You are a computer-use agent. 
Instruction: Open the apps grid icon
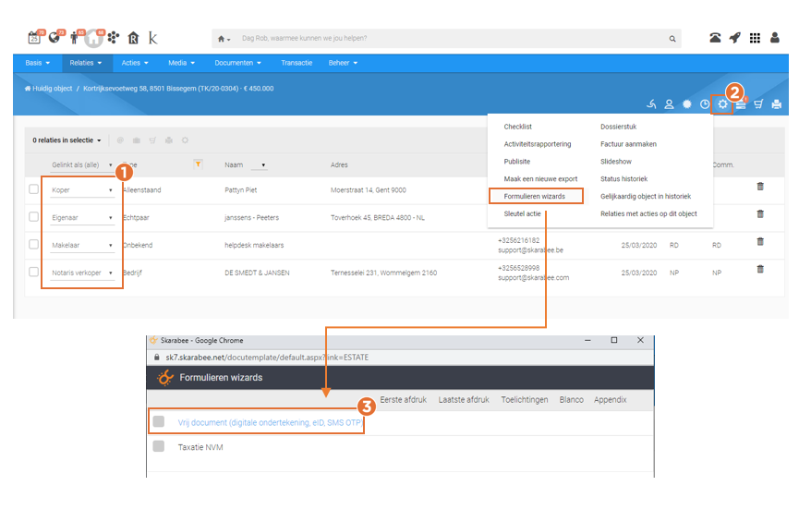point(755,38)
